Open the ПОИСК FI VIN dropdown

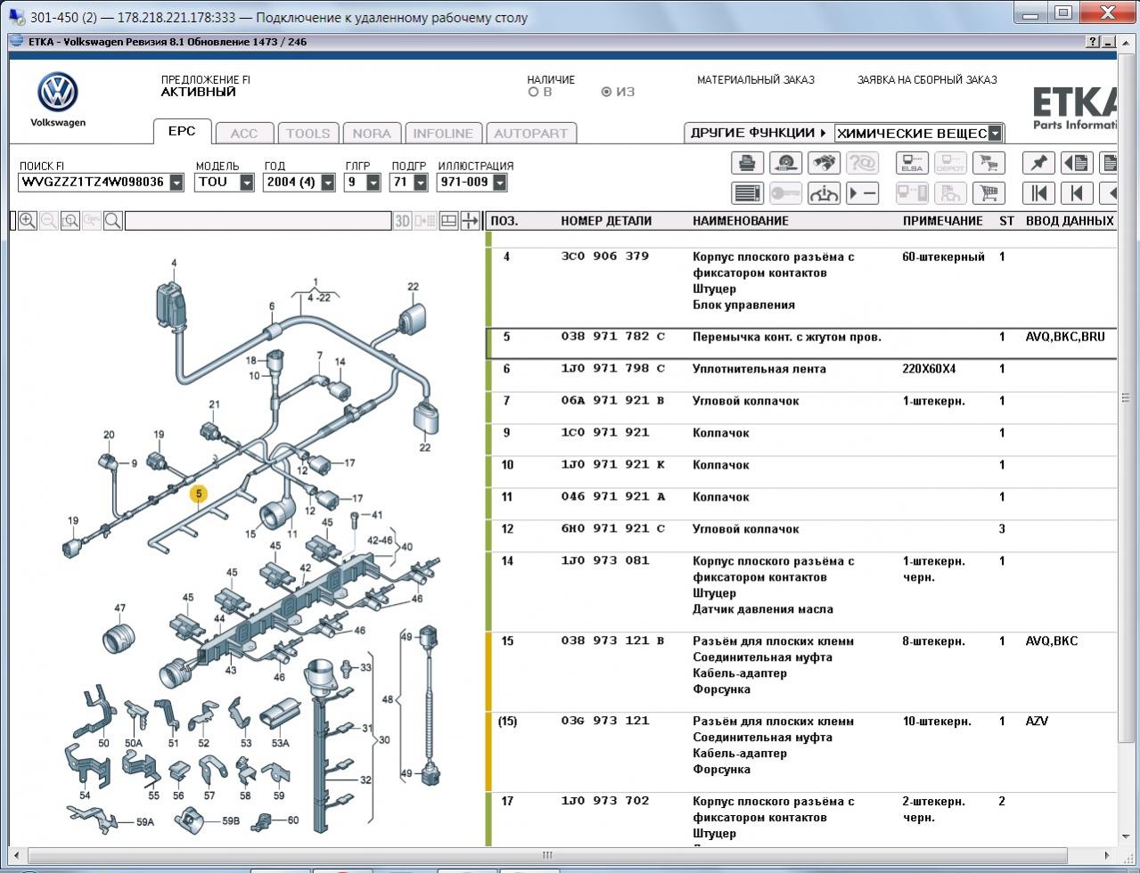coord(176,183)
